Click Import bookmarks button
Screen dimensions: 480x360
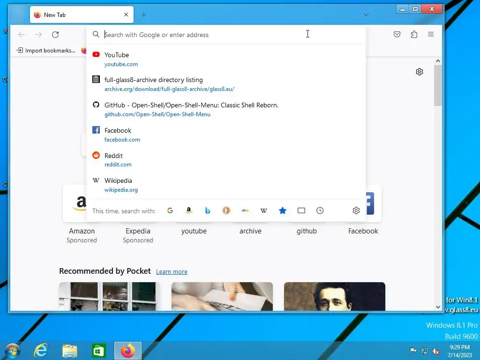(46, 51)
